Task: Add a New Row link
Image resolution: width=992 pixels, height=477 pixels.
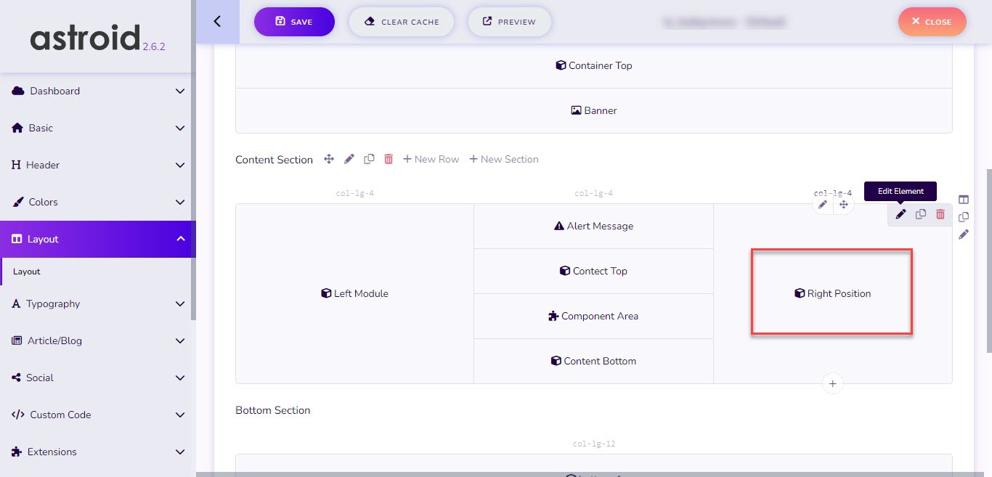Action: point(431,159)
